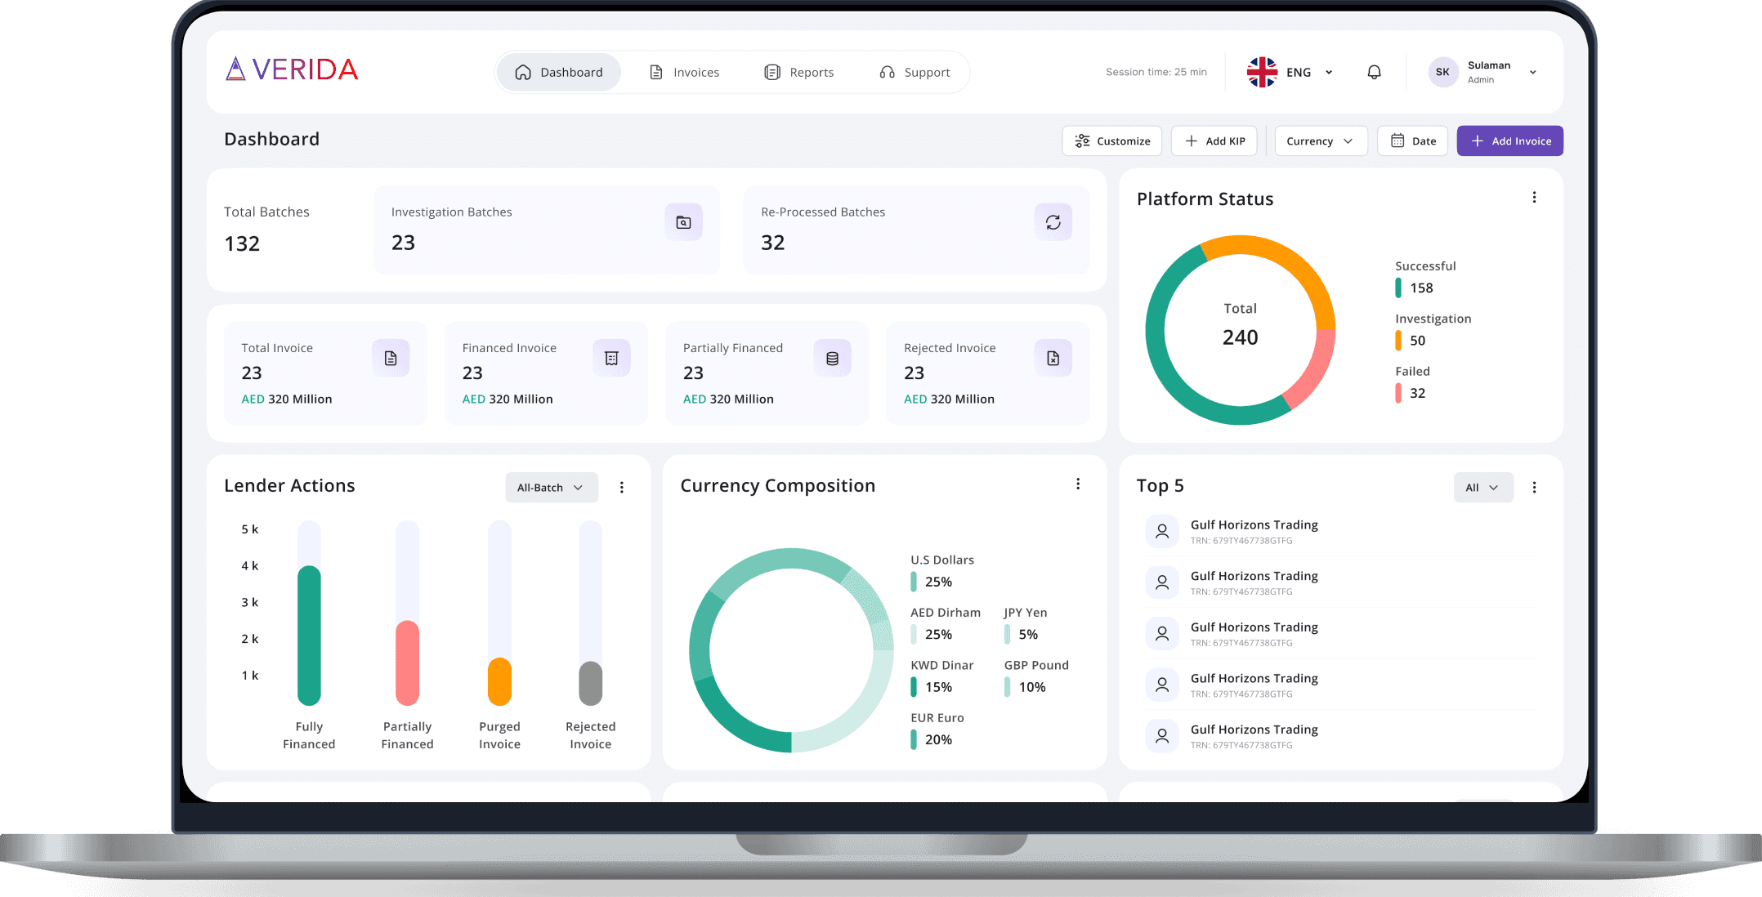Click the Financed Invoice receipt icon

coord(611,358)
